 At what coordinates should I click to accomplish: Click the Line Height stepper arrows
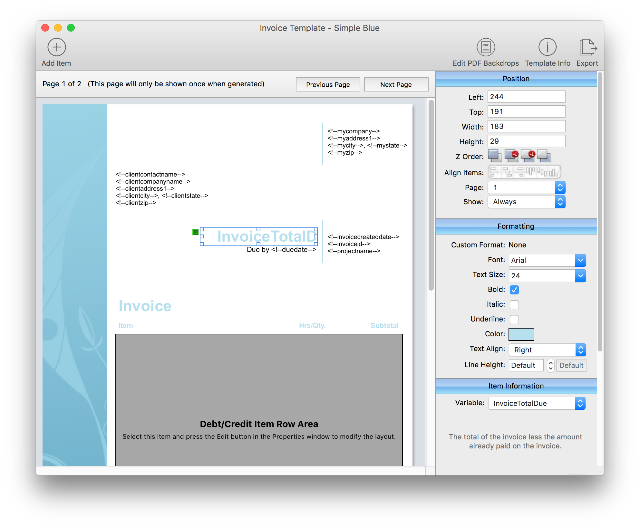(551, 365)
